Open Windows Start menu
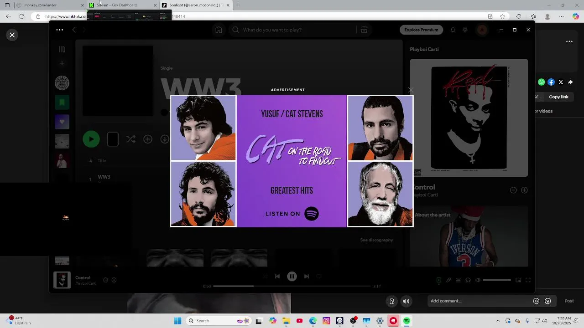The image size is (584, 328). coord(177,321)
